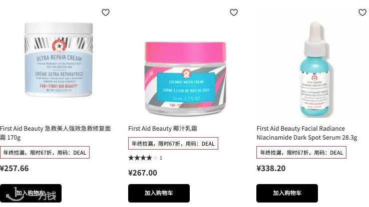Viewport: 369px width, 207px height.
Task: Open star rating reviews for 椰汁乳霜
Action: click(143, 158)
